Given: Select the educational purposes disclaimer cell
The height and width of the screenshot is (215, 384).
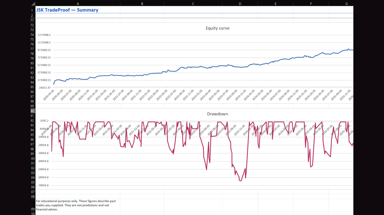Looking at the screenshot, I should [x=78, y=205].
